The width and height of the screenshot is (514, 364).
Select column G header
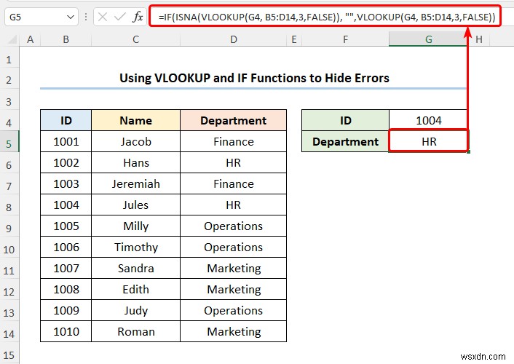tap(428, 40)
